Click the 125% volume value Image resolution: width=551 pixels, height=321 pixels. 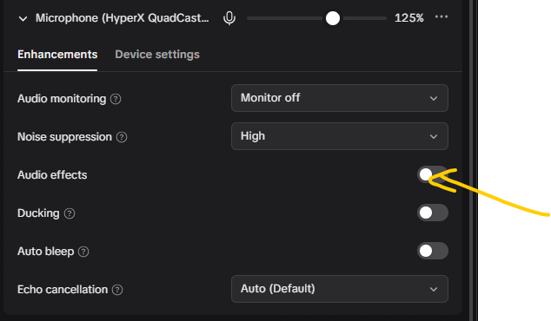pyautogui.click(x=409, y=18)
